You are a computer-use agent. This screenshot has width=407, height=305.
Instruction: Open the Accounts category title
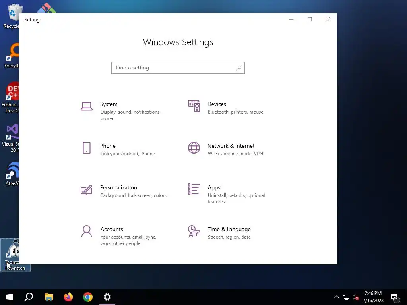(x=112, y=229)
